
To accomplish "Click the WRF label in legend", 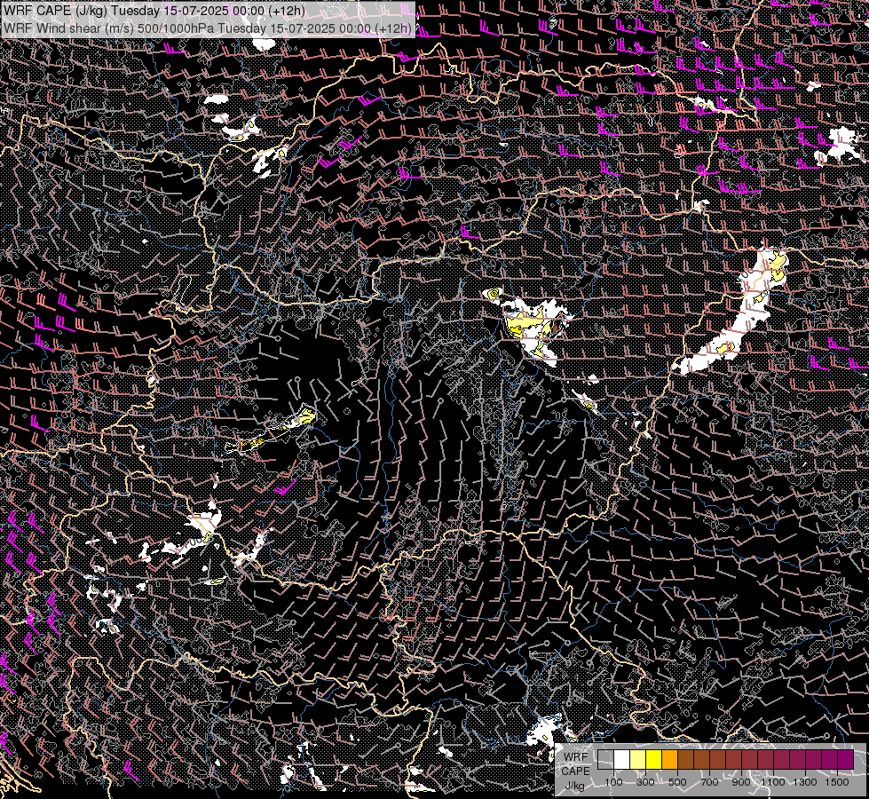I will [576, 757].
